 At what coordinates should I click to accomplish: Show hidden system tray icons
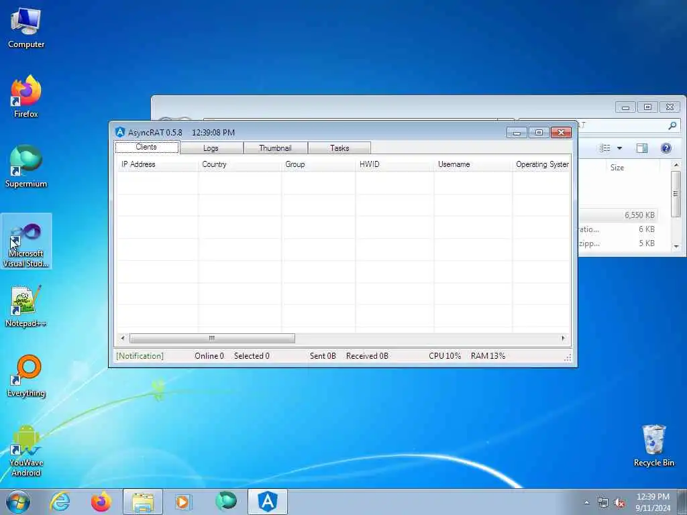point(586,503)
